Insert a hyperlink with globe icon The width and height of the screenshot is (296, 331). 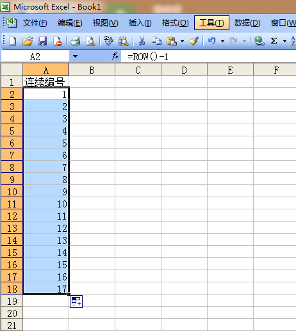(259, 41)
